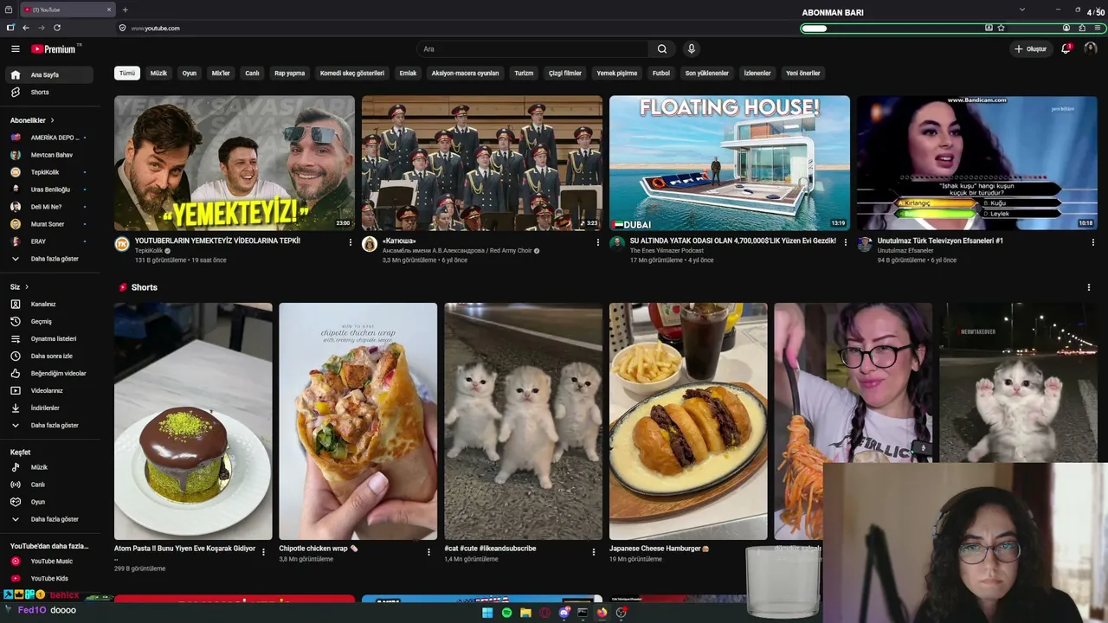This screenshot has height=623, width=1108.
Task: Open Mevtcan Bahav subscription channel
Action: 48,155
